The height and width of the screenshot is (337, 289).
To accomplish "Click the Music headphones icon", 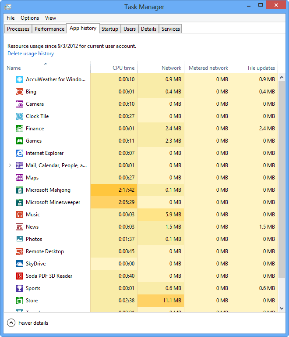I will tap(20, 215).
